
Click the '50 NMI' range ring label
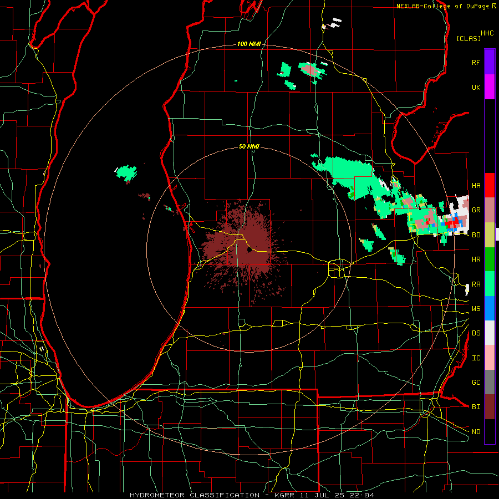coord(249,146)
